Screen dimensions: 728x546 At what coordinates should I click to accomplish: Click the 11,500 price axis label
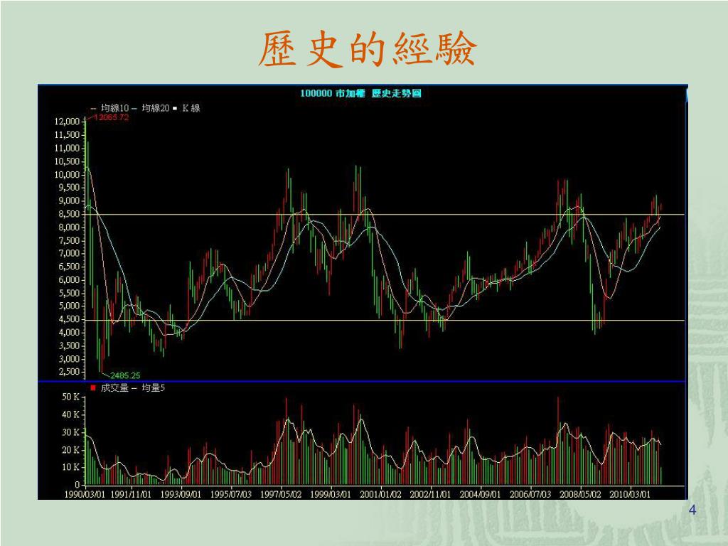point(67,135)
